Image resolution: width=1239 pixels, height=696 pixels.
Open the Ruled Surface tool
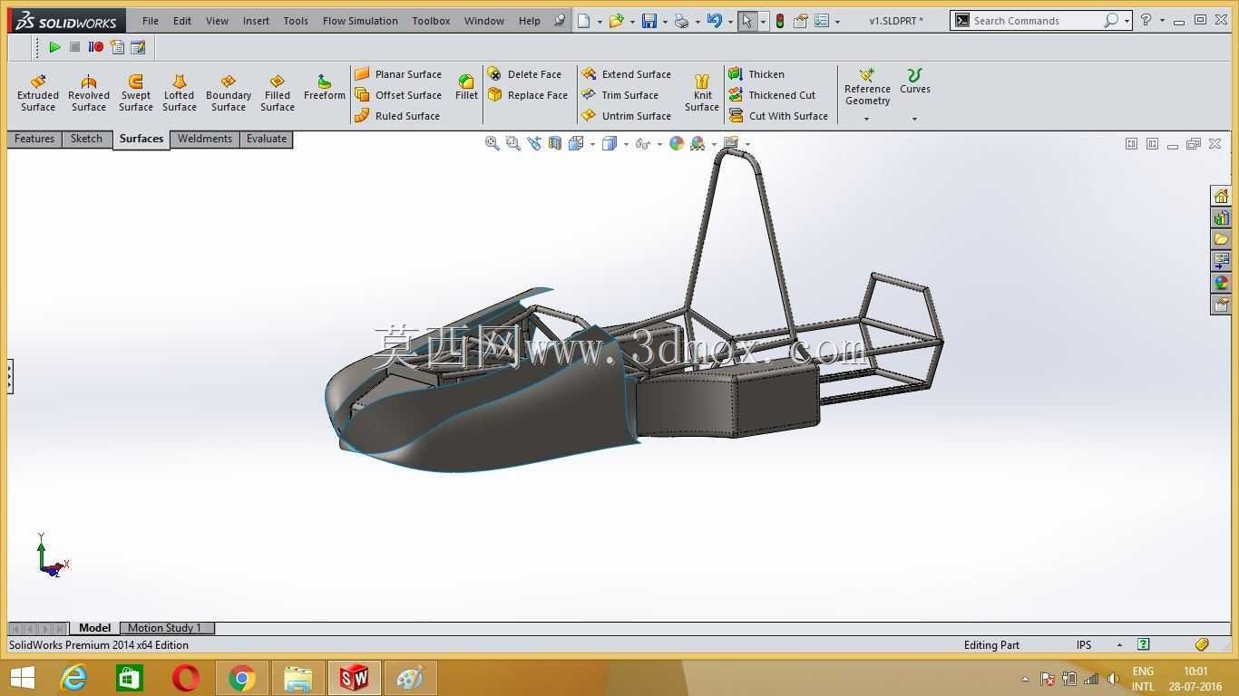pos(397,116)
